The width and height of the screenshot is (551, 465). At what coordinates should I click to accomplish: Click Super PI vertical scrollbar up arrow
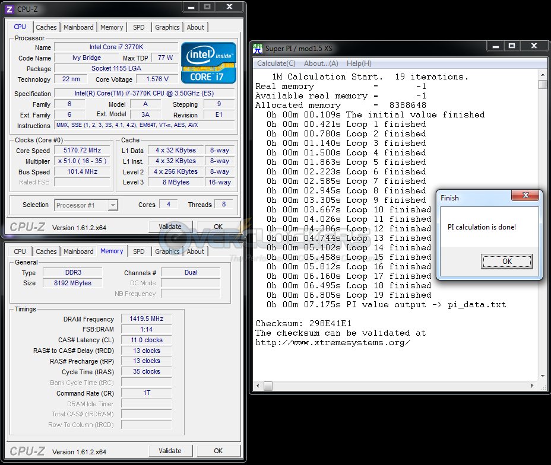click(543, 75)
